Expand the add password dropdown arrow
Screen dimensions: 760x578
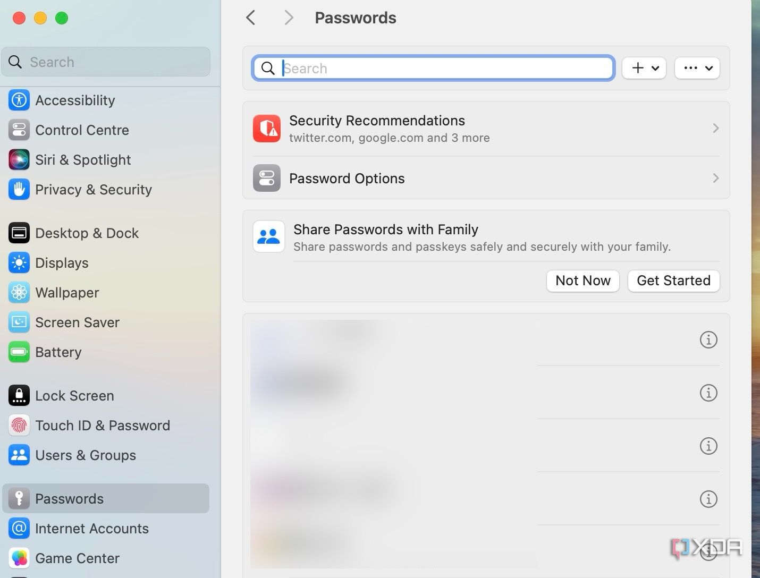click(x=655, y=68)
